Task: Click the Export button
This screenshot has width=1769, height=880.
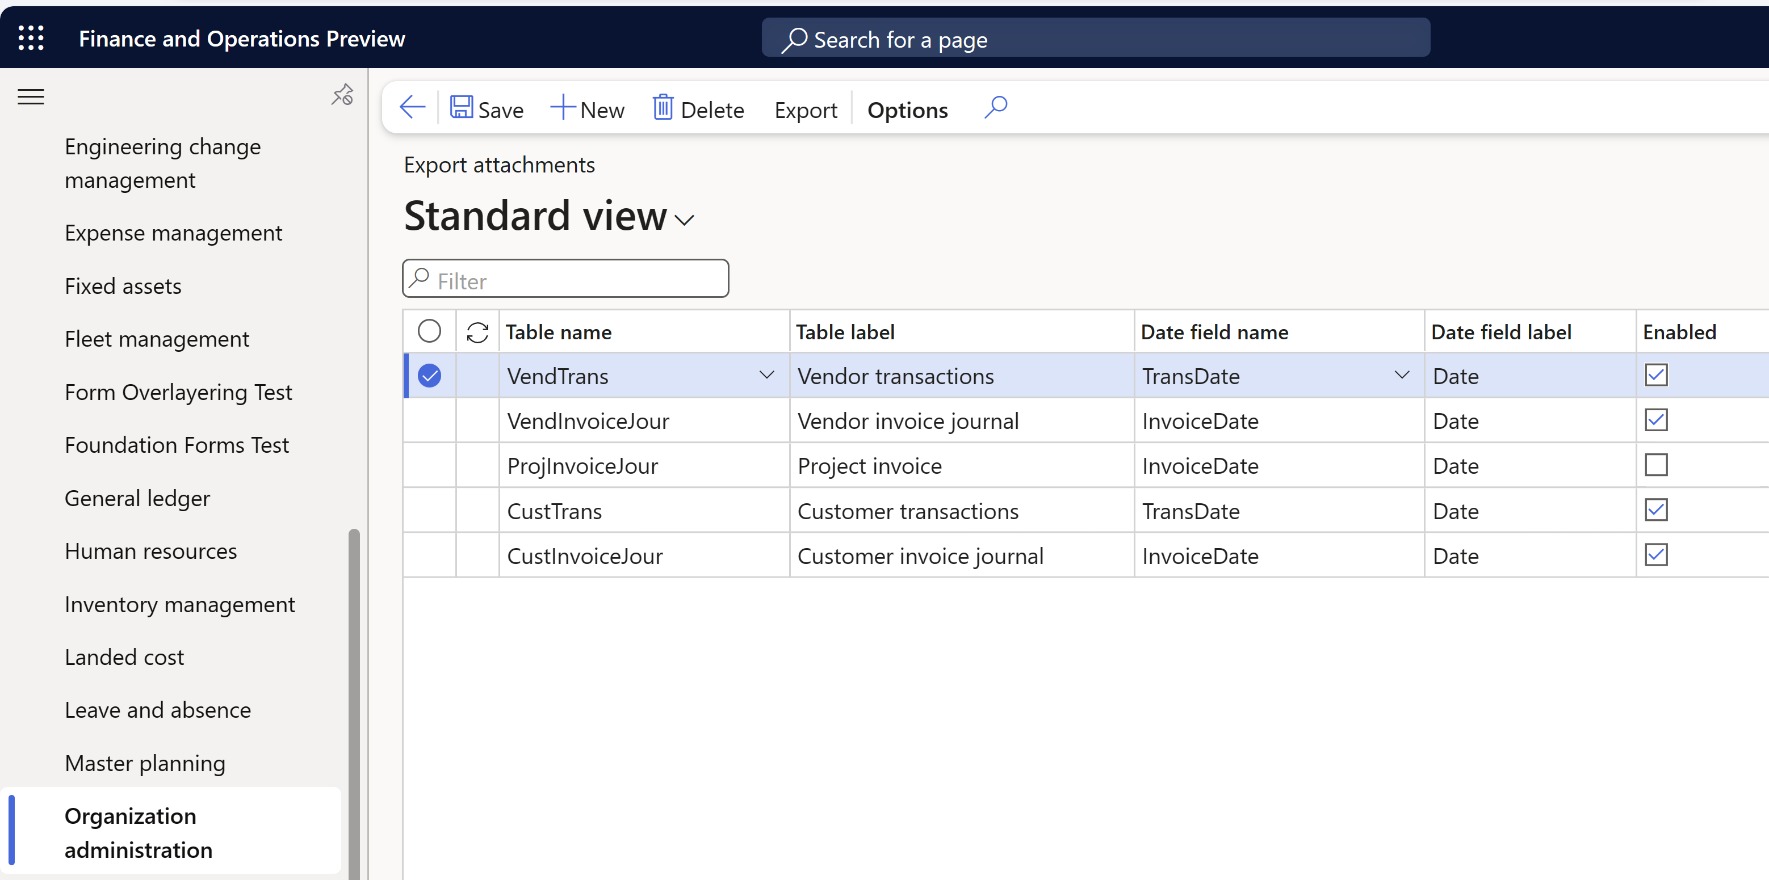Action: (806, 109)
